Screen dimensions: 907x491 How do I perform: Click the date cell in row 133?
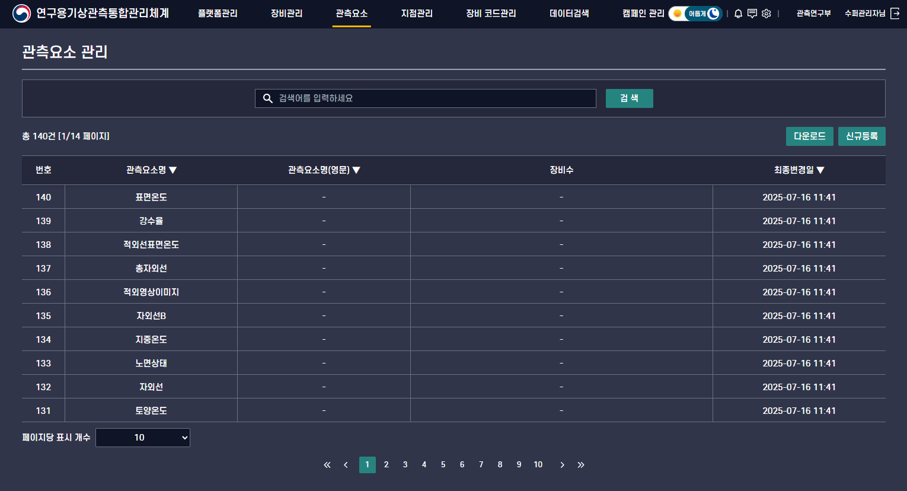(799, 363)
